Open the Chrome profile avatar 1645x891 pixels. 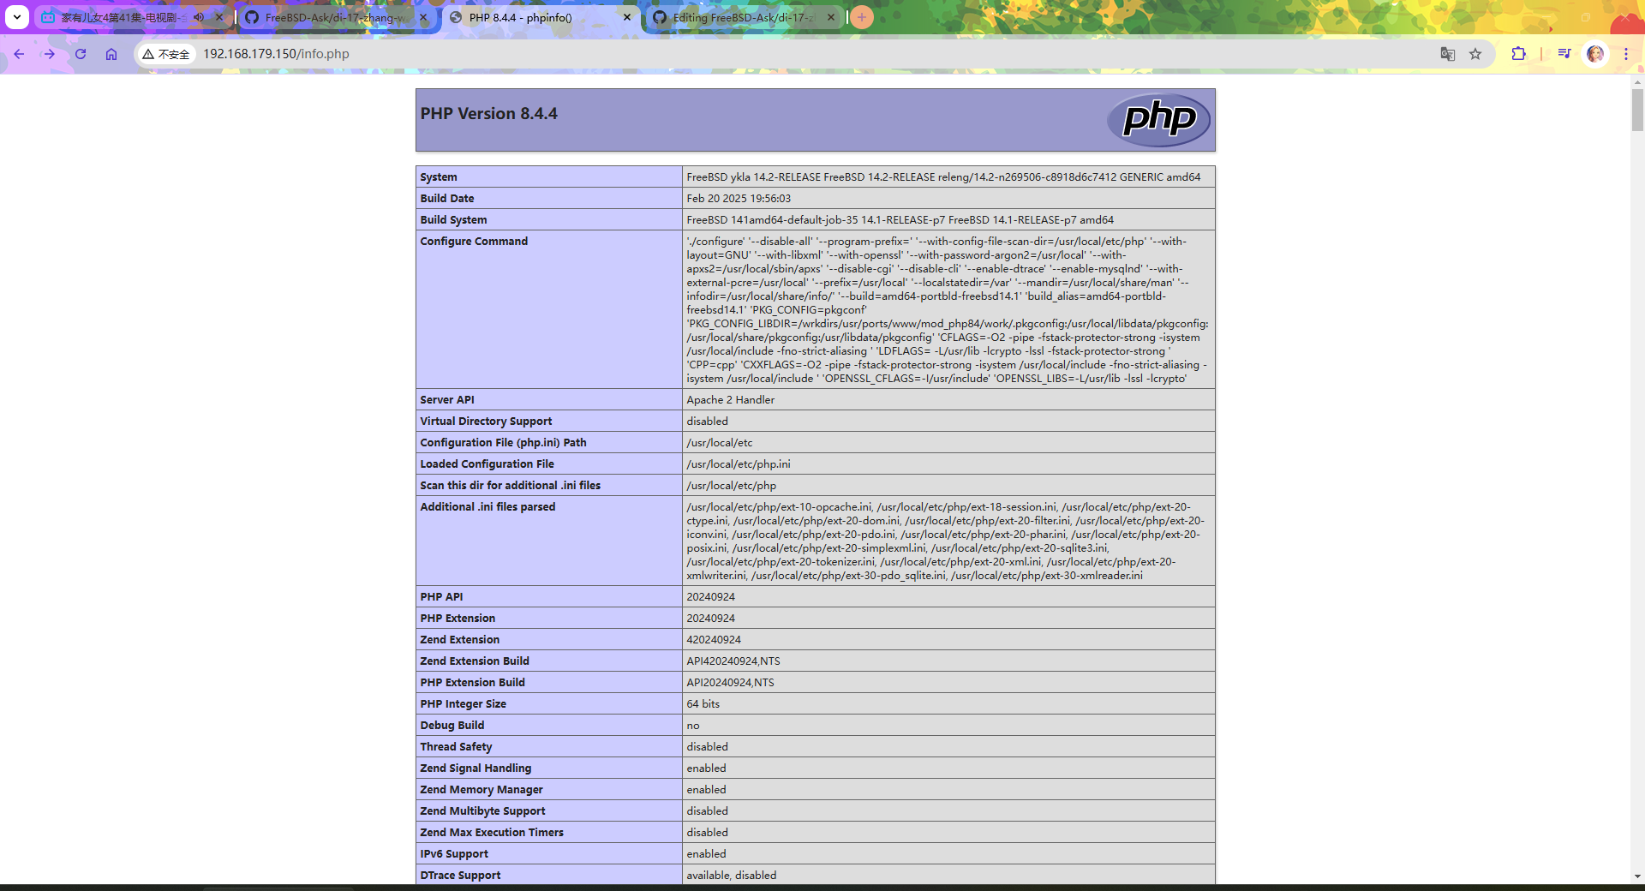[1595, 54]
